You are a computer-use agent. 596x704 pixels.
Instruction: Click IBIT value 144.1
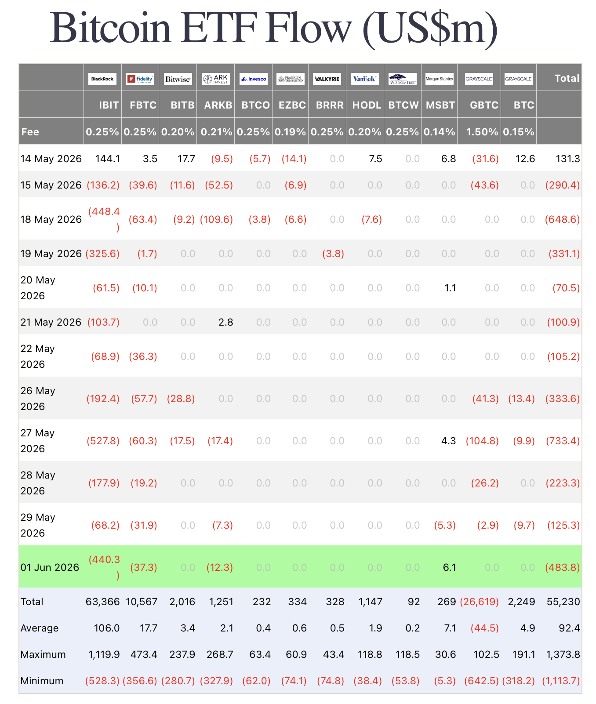pyautogui.click(x=108, y=159)
